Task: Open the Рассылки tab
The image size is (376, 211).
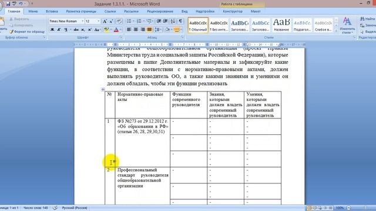Action: 131,11
